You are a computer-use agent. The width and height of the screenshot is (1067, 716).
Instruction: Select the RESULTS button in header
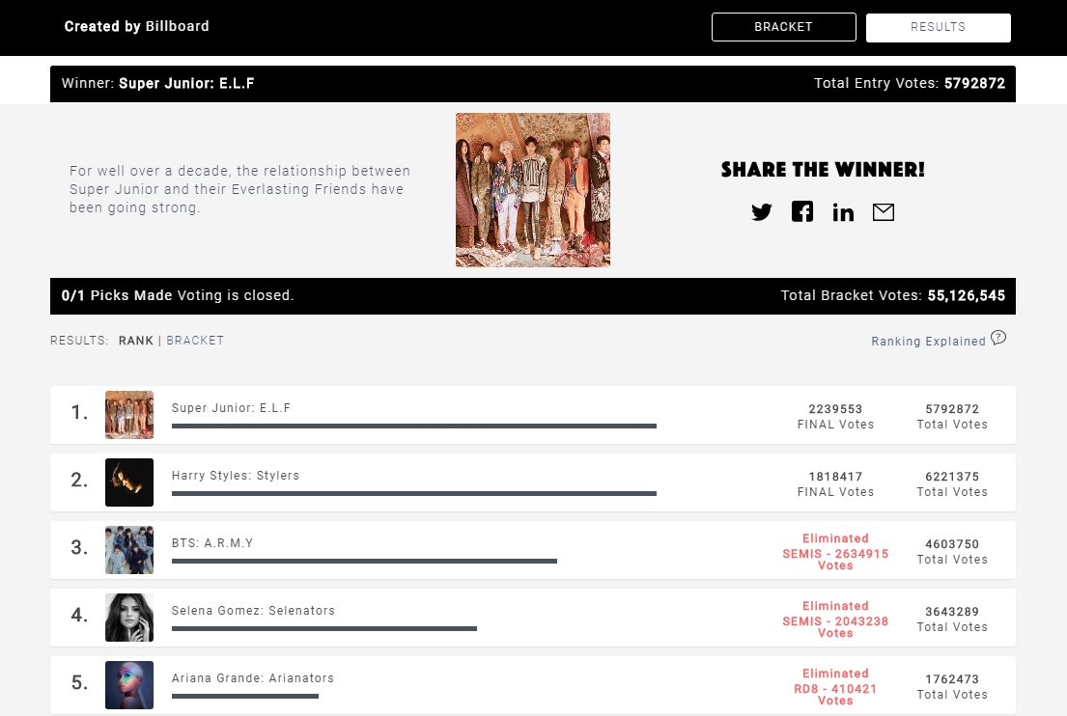(x=939, y=27)
